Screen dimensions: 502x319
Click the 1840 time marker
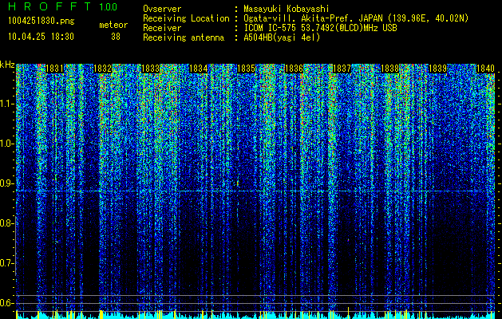tap(485, 69)
